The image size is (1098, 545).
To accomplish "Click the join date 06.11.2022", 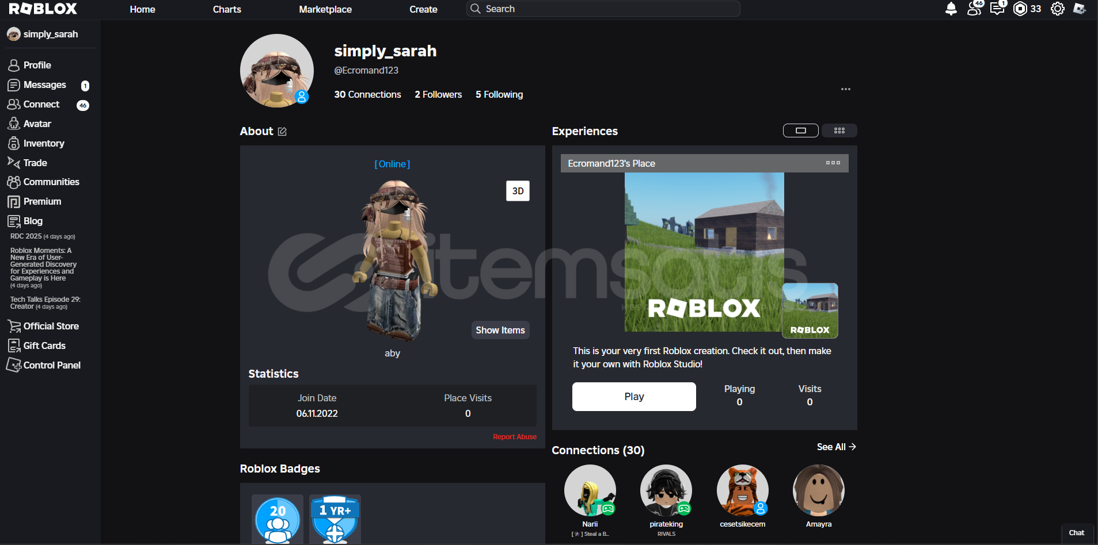I will 317,413.
